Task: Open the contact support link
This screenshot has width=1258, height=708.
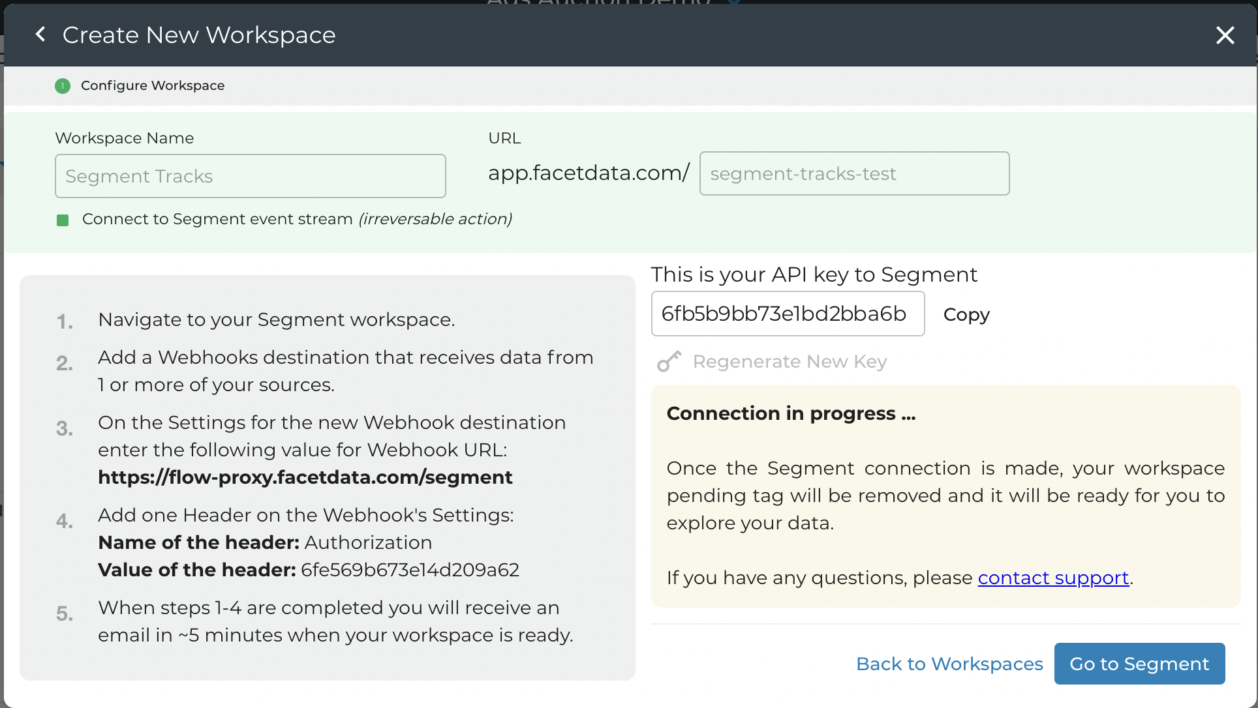Action: tap(1053, 578)
